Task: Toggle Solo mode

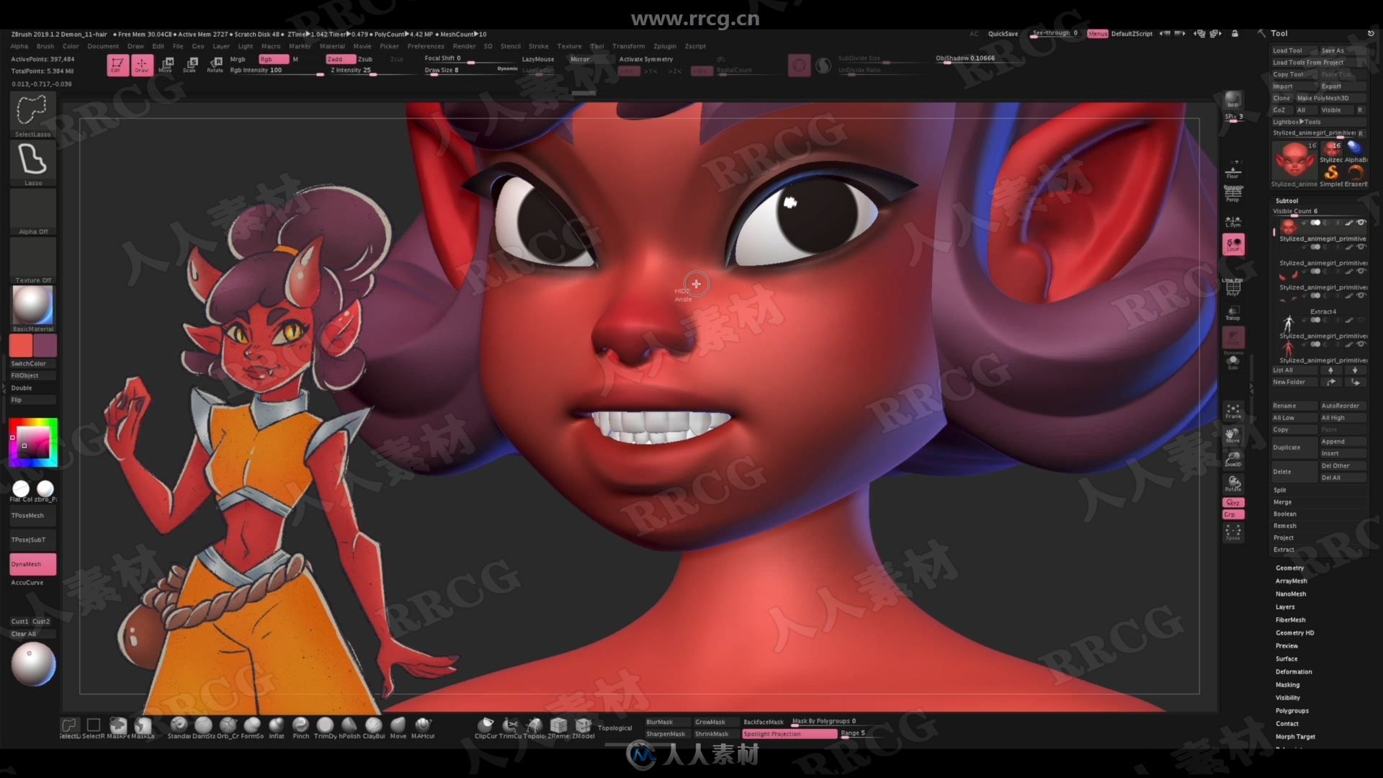Action: 1232,362
